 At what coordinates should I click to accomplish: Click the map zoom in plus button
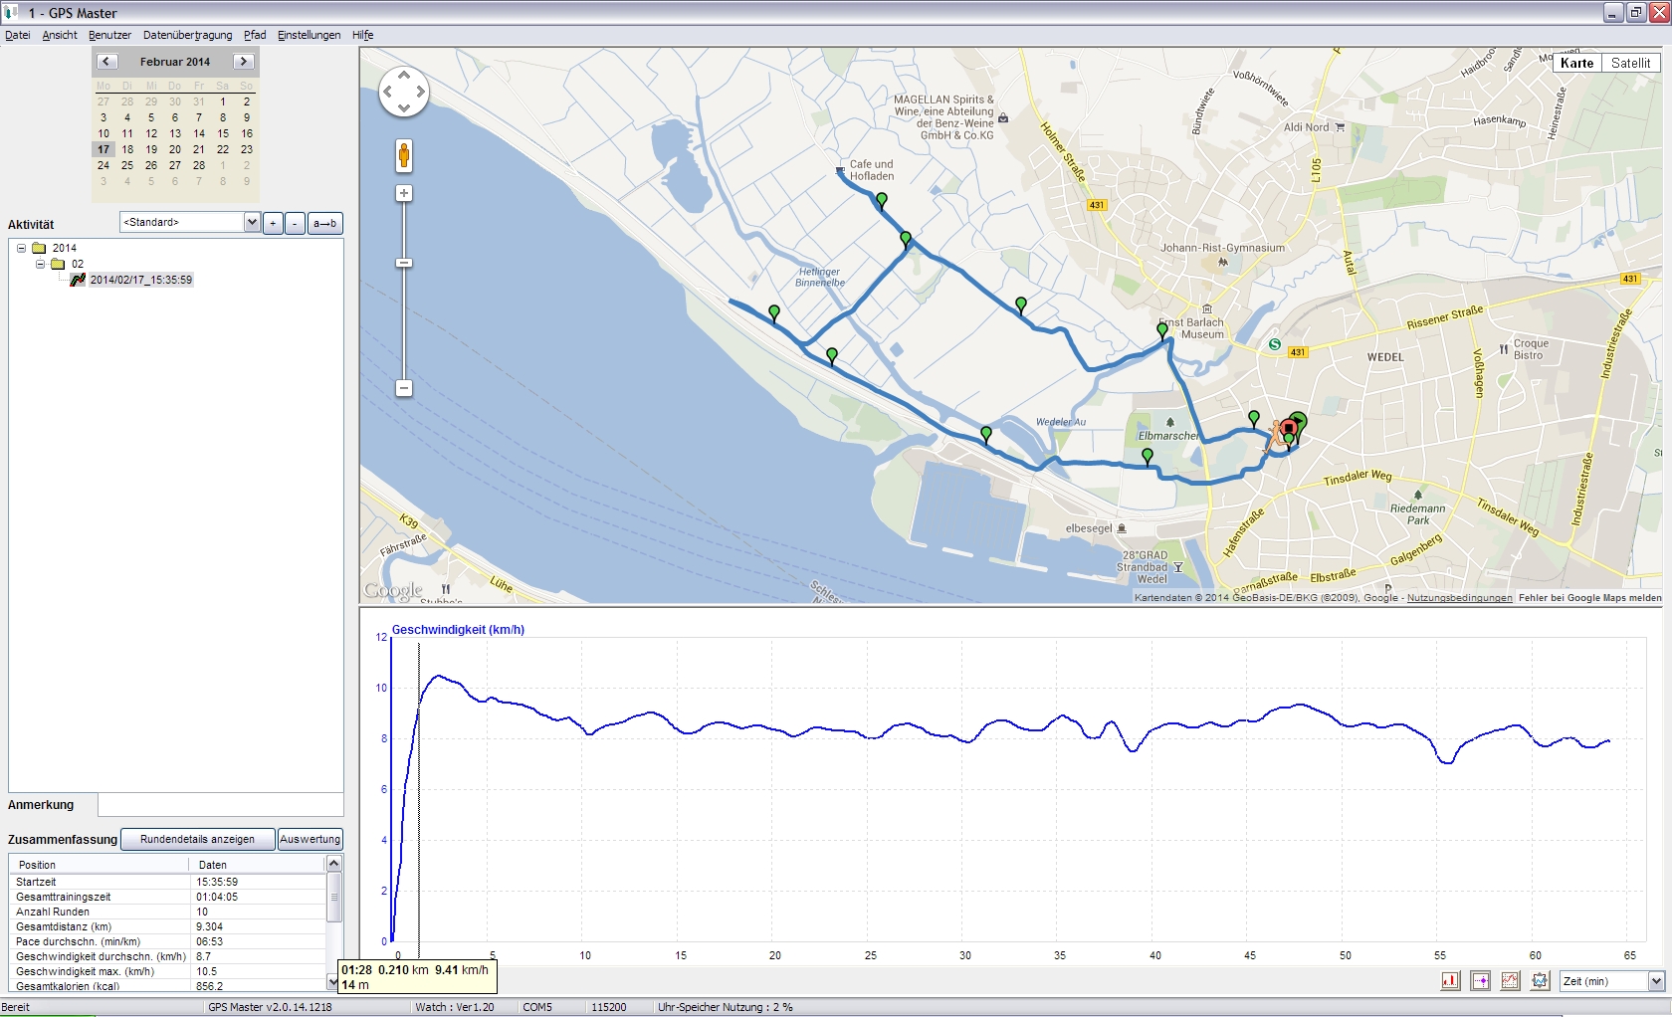point(404,193)
